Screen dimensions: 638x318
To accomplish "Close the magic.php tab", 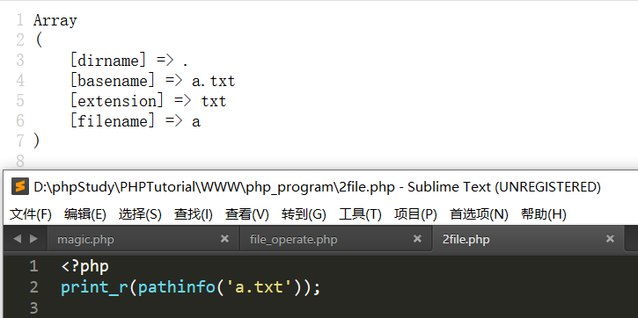I will [224, 239].
